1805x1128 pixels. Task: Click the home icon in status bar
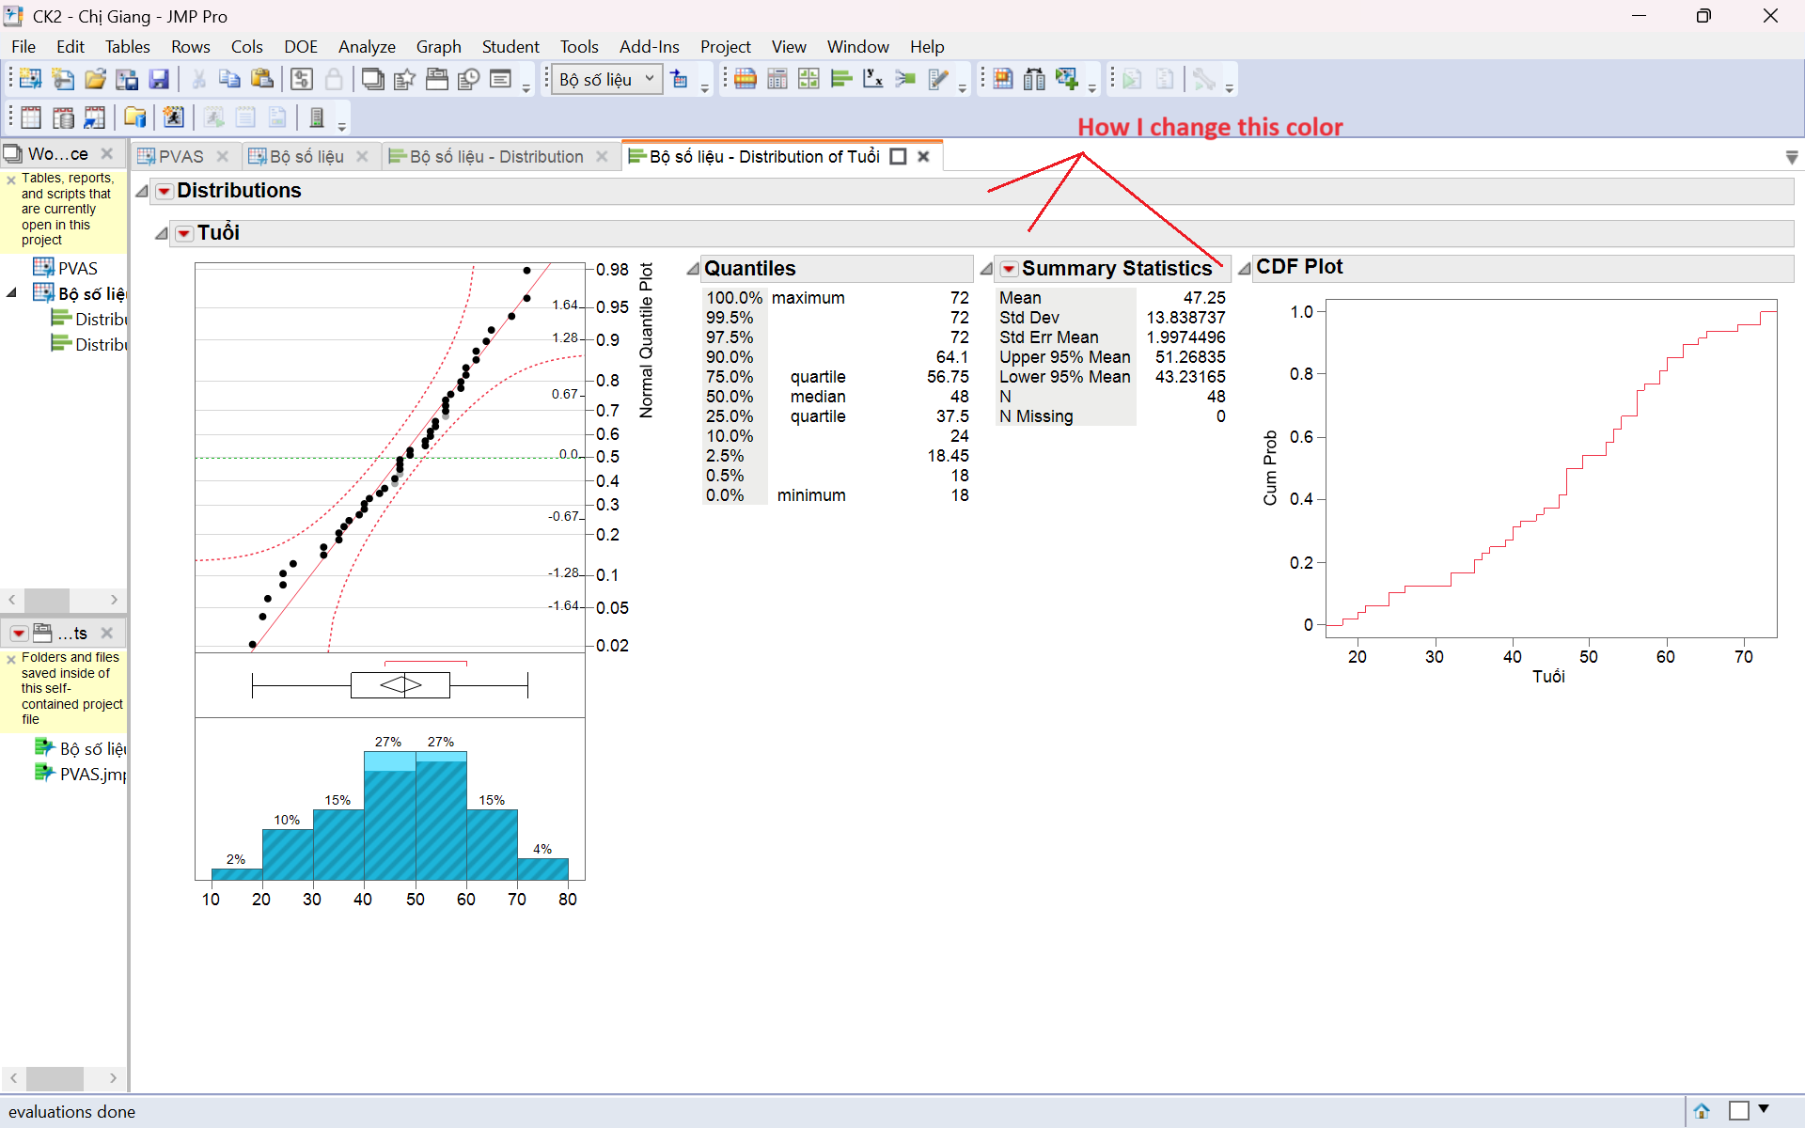tap(1702, 1111)
